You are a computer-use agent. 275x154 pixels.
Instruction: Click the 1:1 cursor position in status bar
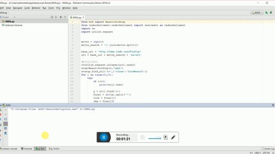251,153
